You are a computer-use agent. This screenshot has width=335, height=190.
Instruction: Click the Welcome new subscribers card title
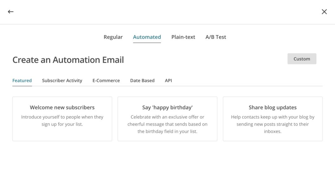(x=62, y=107)
